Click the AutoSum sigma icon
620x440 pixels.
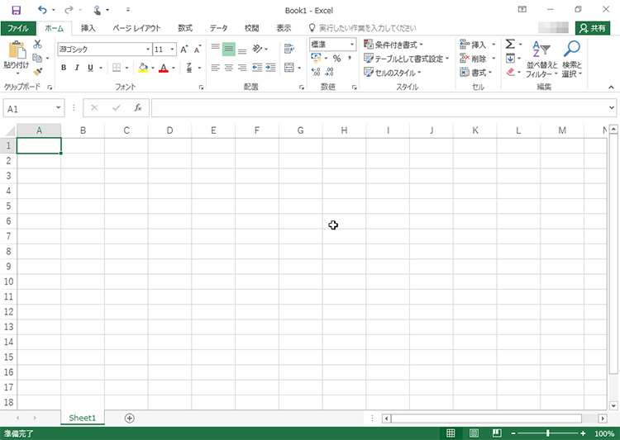click(510, 45)
